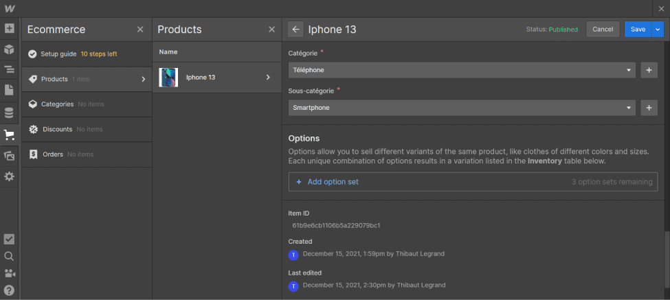Click back arrow beside Iphone 13 title

tap(295, 30)
